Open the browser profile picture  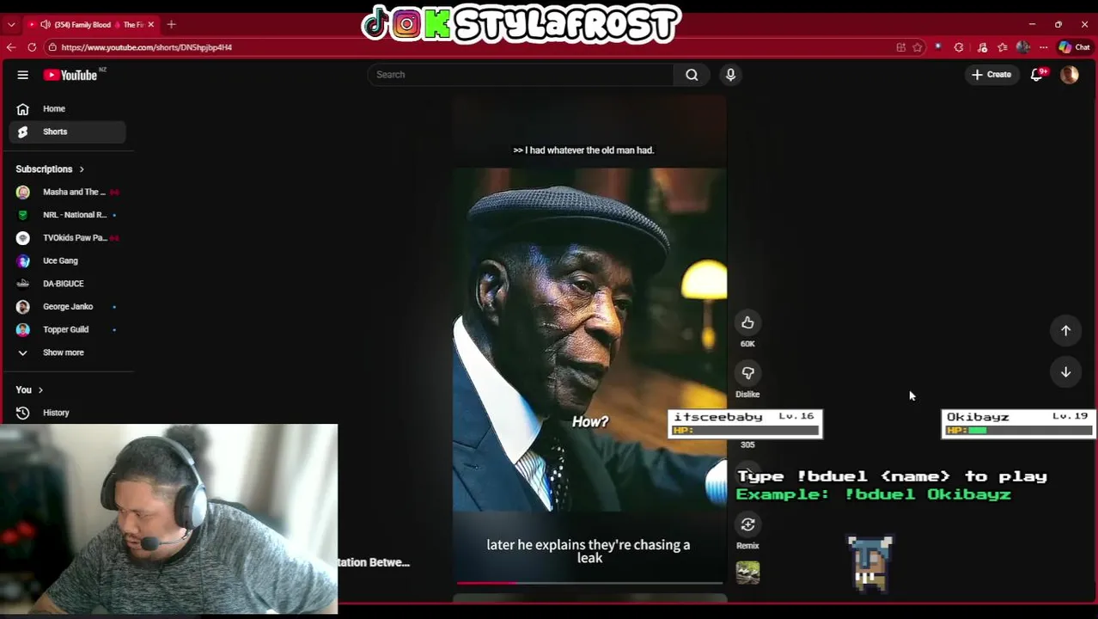pos(1022,47)
